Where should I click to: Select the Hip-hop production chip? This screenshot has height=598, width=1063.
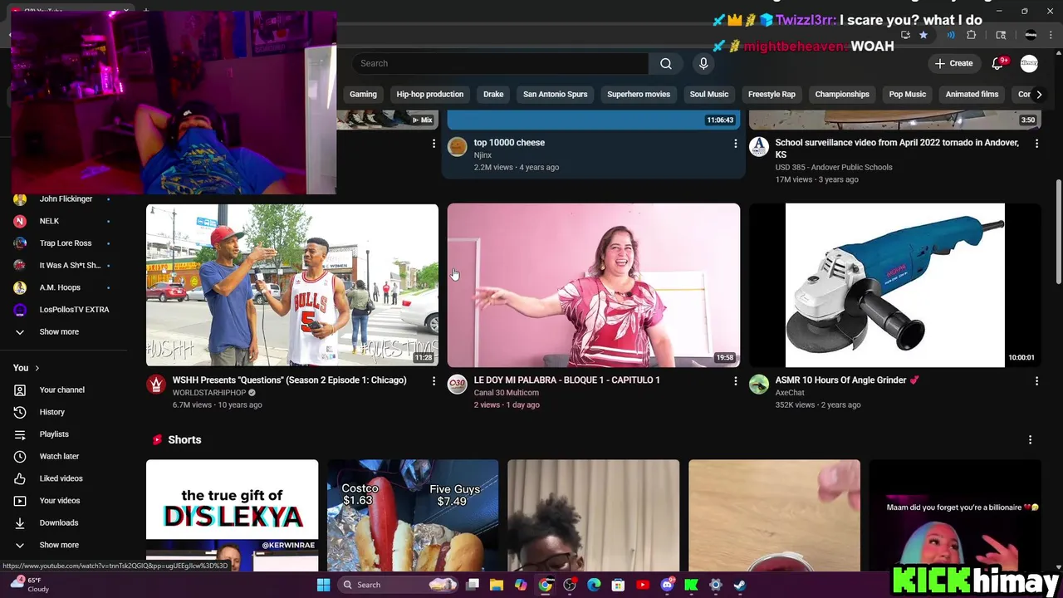[x=429, y=95]
